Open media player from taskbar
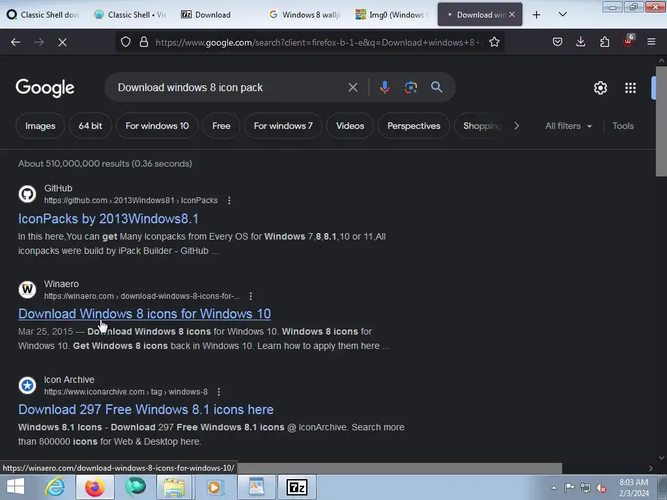 pos(214,487)
